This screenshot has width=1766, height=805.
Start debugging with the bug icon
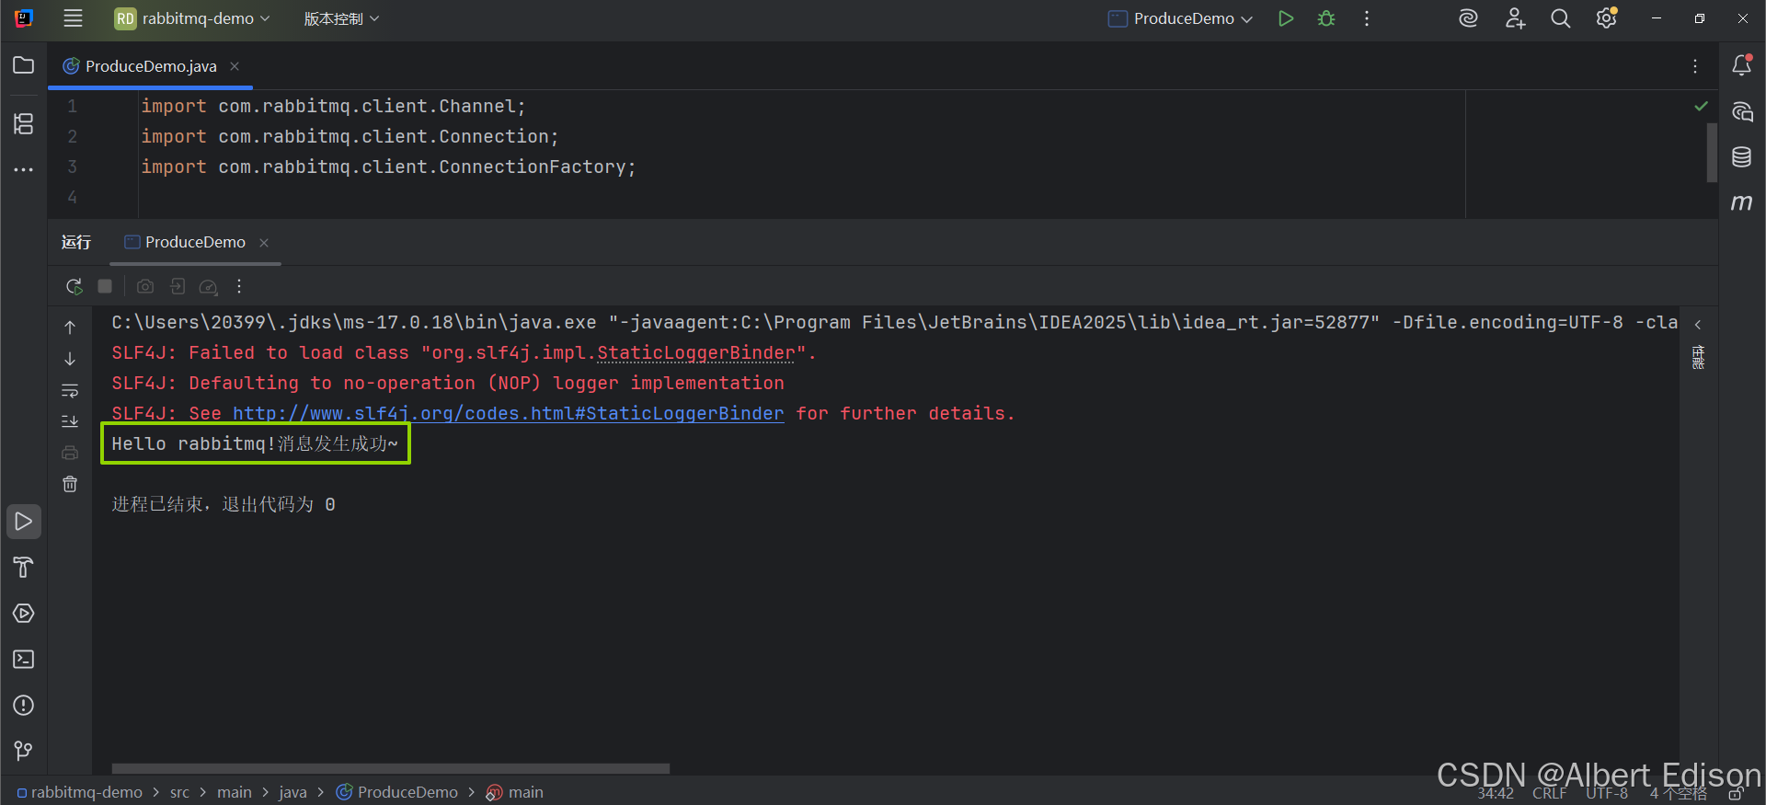click(1326, 18)
